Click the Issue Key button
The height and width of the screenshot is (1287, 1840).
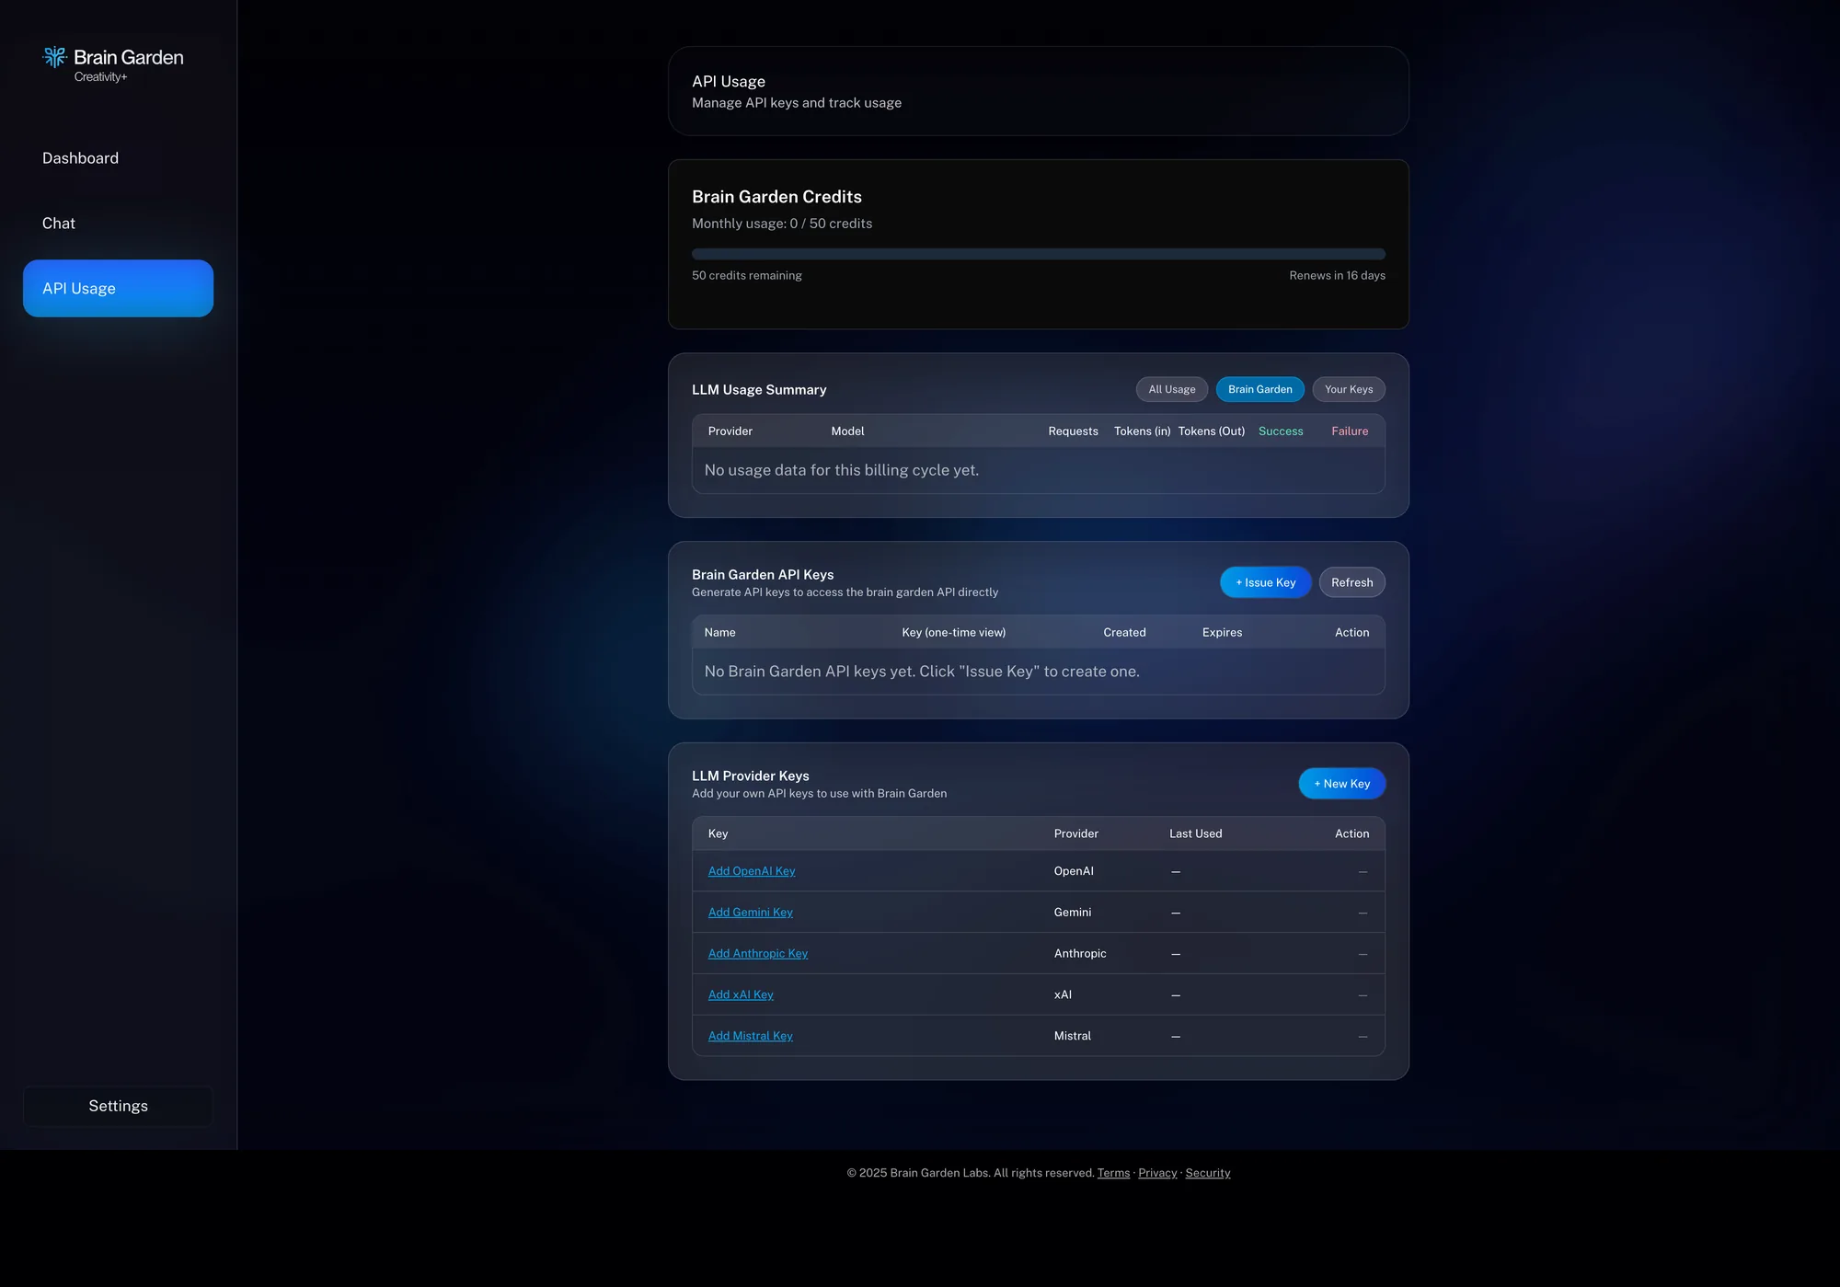1265,582
